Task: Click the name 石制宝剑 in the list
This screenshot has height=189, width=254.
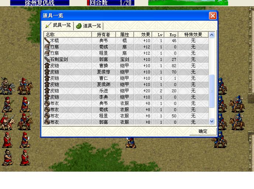Action: point(59,59)
